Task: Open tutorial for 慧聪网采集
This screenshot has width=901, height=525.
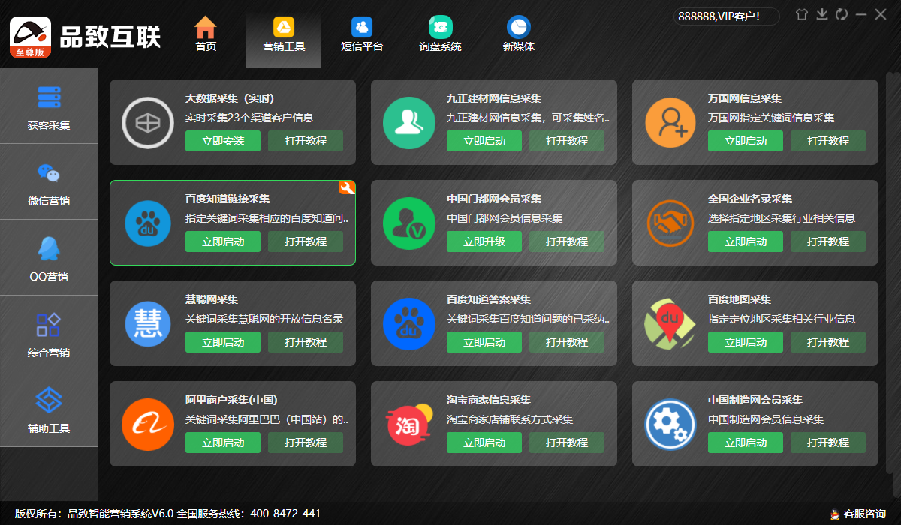Action: pyautogui.click(x=306, y=342)
